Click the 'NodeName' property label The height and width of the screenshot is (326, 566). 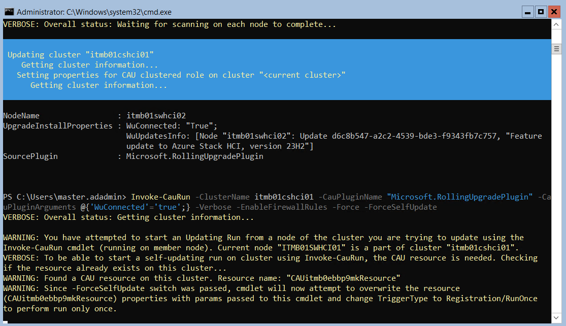click(21, 116)
